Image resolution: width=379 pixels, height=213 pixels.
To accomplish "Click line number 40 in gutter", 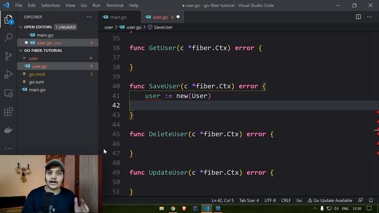I will (116, 86).
